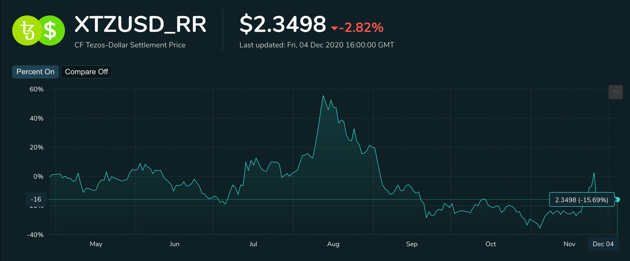Click the Last updated timestamp text

pyautogui.click(x=317, y=45)
